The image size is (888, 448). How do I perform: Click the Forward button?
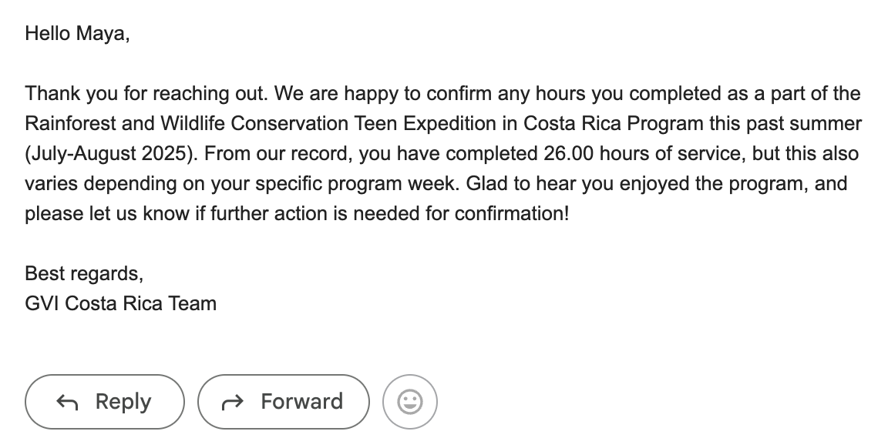pos(284,402)
